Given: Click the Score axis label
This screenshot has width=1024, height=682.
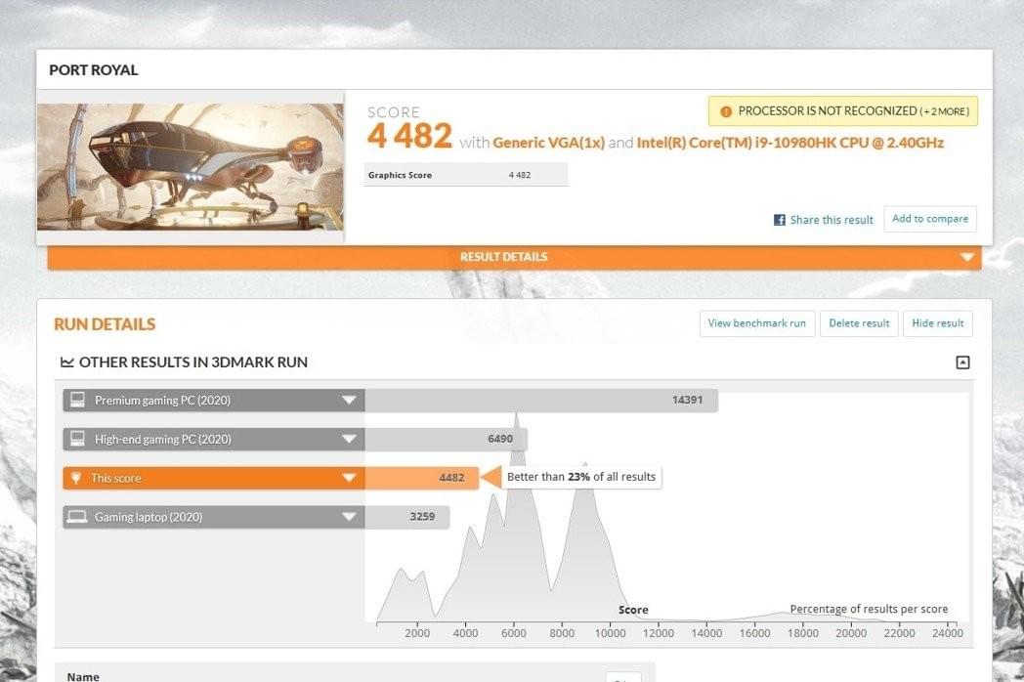Looking at the screenshot, I should coord(633,610).
